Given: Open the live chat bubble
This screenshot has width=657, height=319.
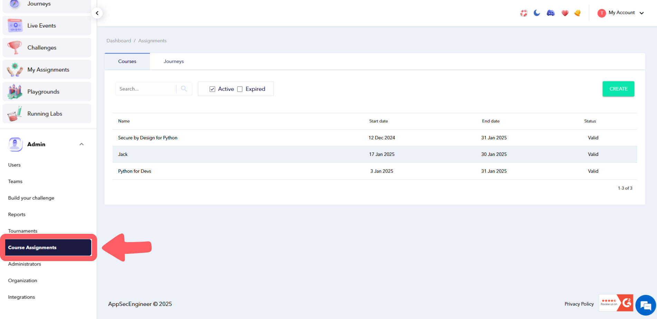Looking at the screenshot, I should 645,305.
